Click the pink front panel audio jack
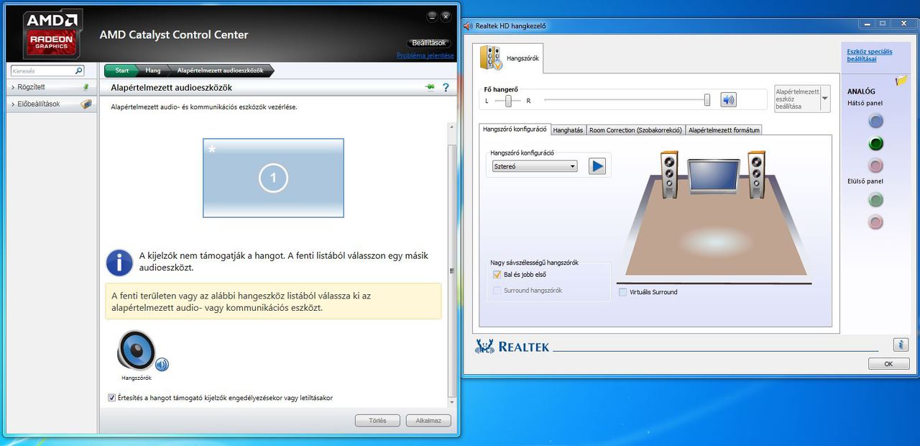This screenshot has height=446, width=920. (x=875, y=222)
